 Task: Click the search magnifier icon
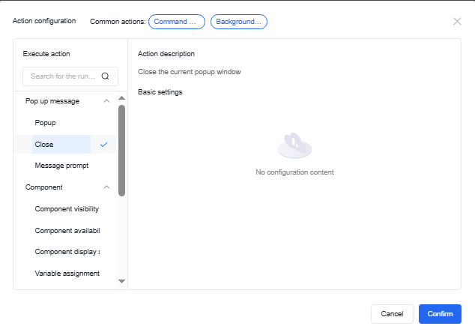[105, 76]
